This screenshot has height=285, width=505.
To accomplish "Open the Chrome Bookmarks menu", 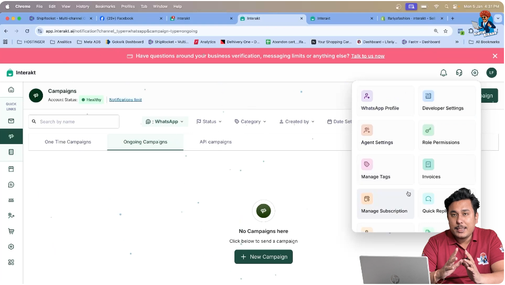I will click(x=105, y=6).
